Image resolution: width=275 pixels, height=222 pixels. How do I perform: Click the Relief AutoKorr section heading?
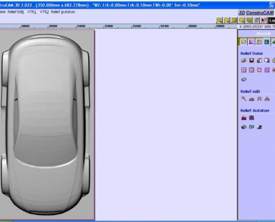click(x=255, y=110)
